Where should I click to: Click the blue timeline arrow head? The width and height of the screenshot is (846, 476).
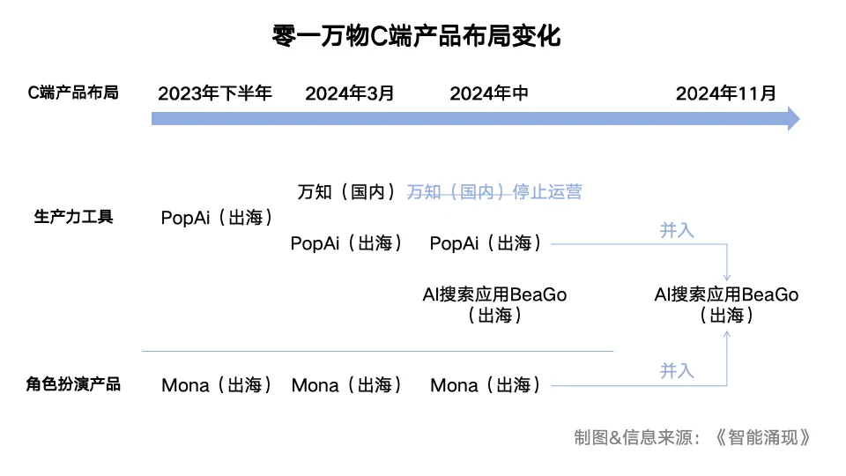[793, 119]
